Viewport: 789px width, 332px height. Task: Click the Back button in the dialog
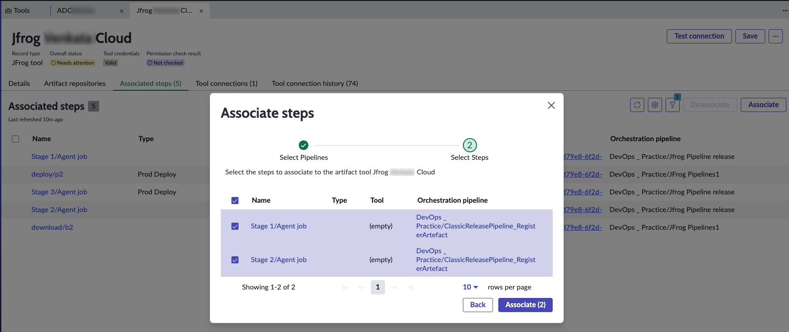478,305
